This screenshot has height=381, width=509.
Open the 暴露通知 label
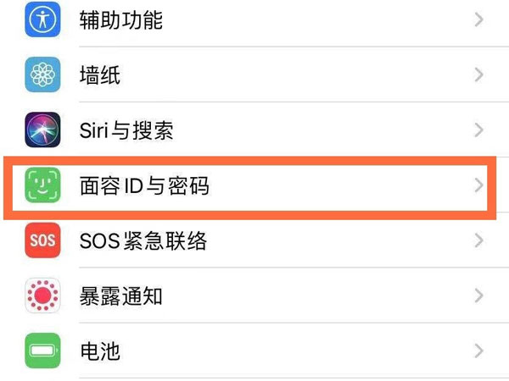tap(120, 297)
